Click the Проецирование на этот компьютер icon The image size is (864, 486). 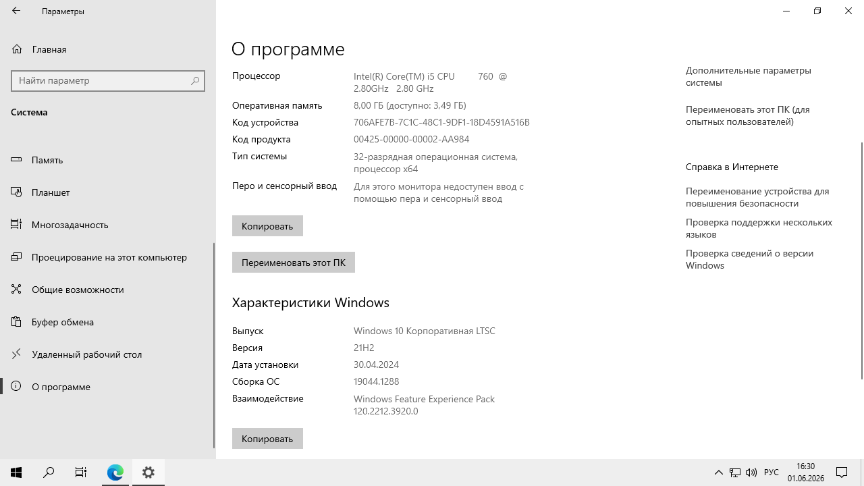pyautogui.click(x=17, y=257)
